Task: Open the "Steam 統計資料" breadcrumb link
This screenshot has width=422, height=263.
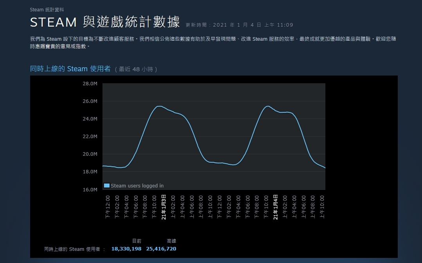Action: [47, 10]
